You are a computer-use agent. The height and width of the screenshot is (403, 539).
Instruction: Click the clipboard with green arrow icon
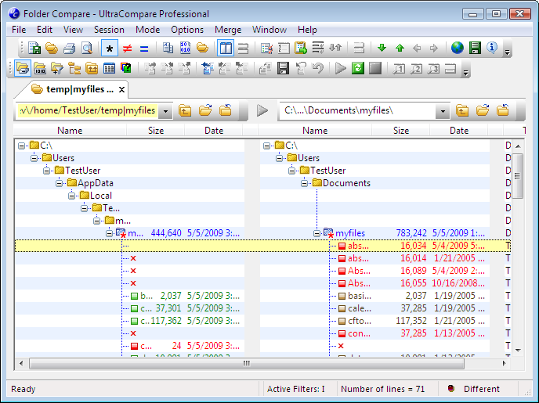click(x=300, y=48)
